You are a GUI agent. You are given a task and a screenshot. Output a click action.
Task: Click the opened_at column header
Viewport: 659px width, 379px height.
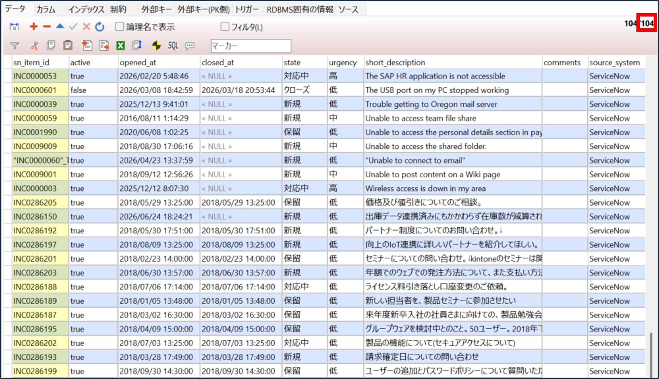[159, 63]
